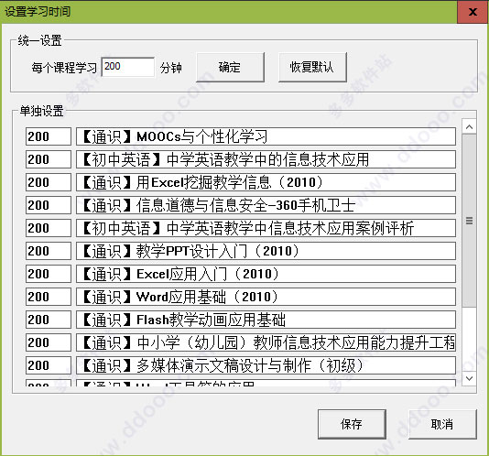Edit minutes for 多媒体演示文稿设计与制作 course
Image resolution: width=489 pixels, height=456 pixels.
click(x=49, y=365)
